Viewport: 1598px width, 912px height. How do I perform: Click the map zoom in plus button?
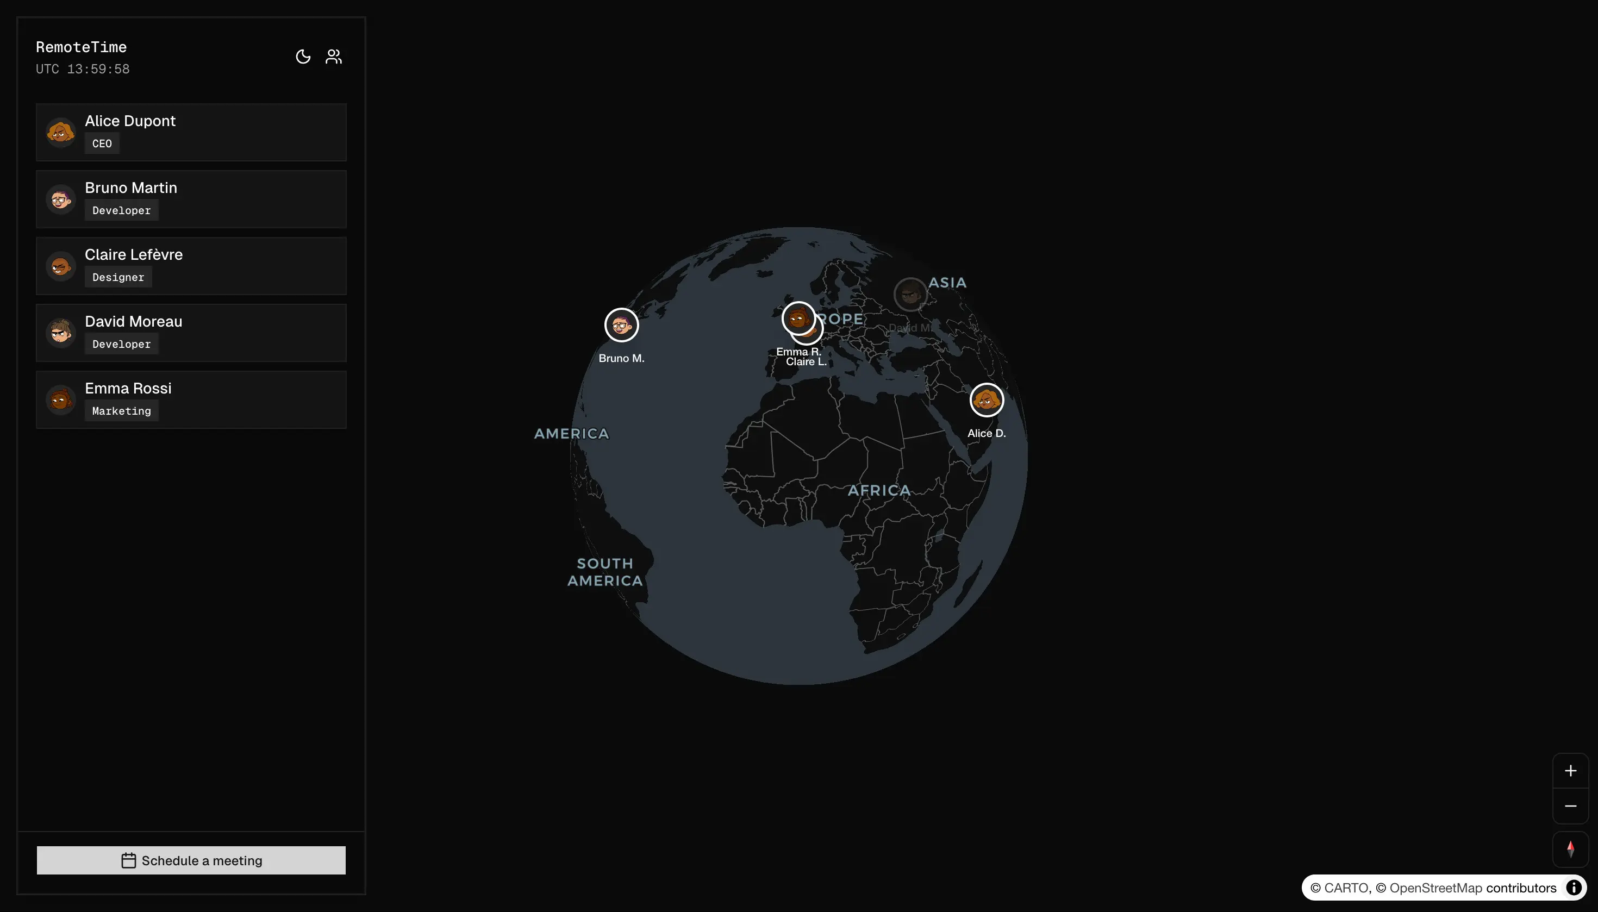[x=1570, y=771]
